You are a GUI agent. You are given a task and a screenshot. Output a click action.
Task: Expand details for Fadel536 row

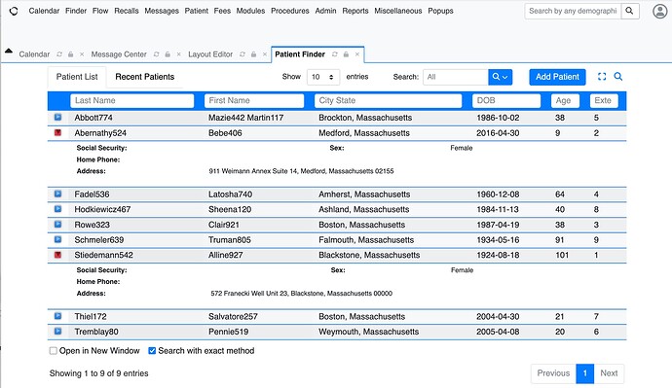click(x=57, y=194)
